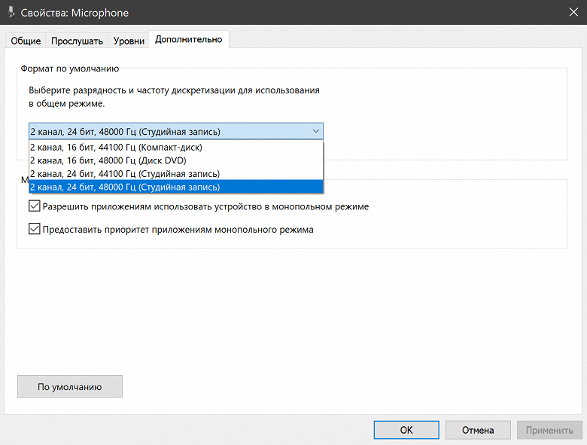Image resolution: width=587 pixels, height=445 pixels.
Task: Switch to the Прослушать tab
Action: pos(77,41)
